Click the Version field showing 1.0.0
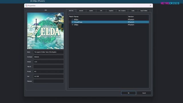The image size is (183, 103). 49,62
